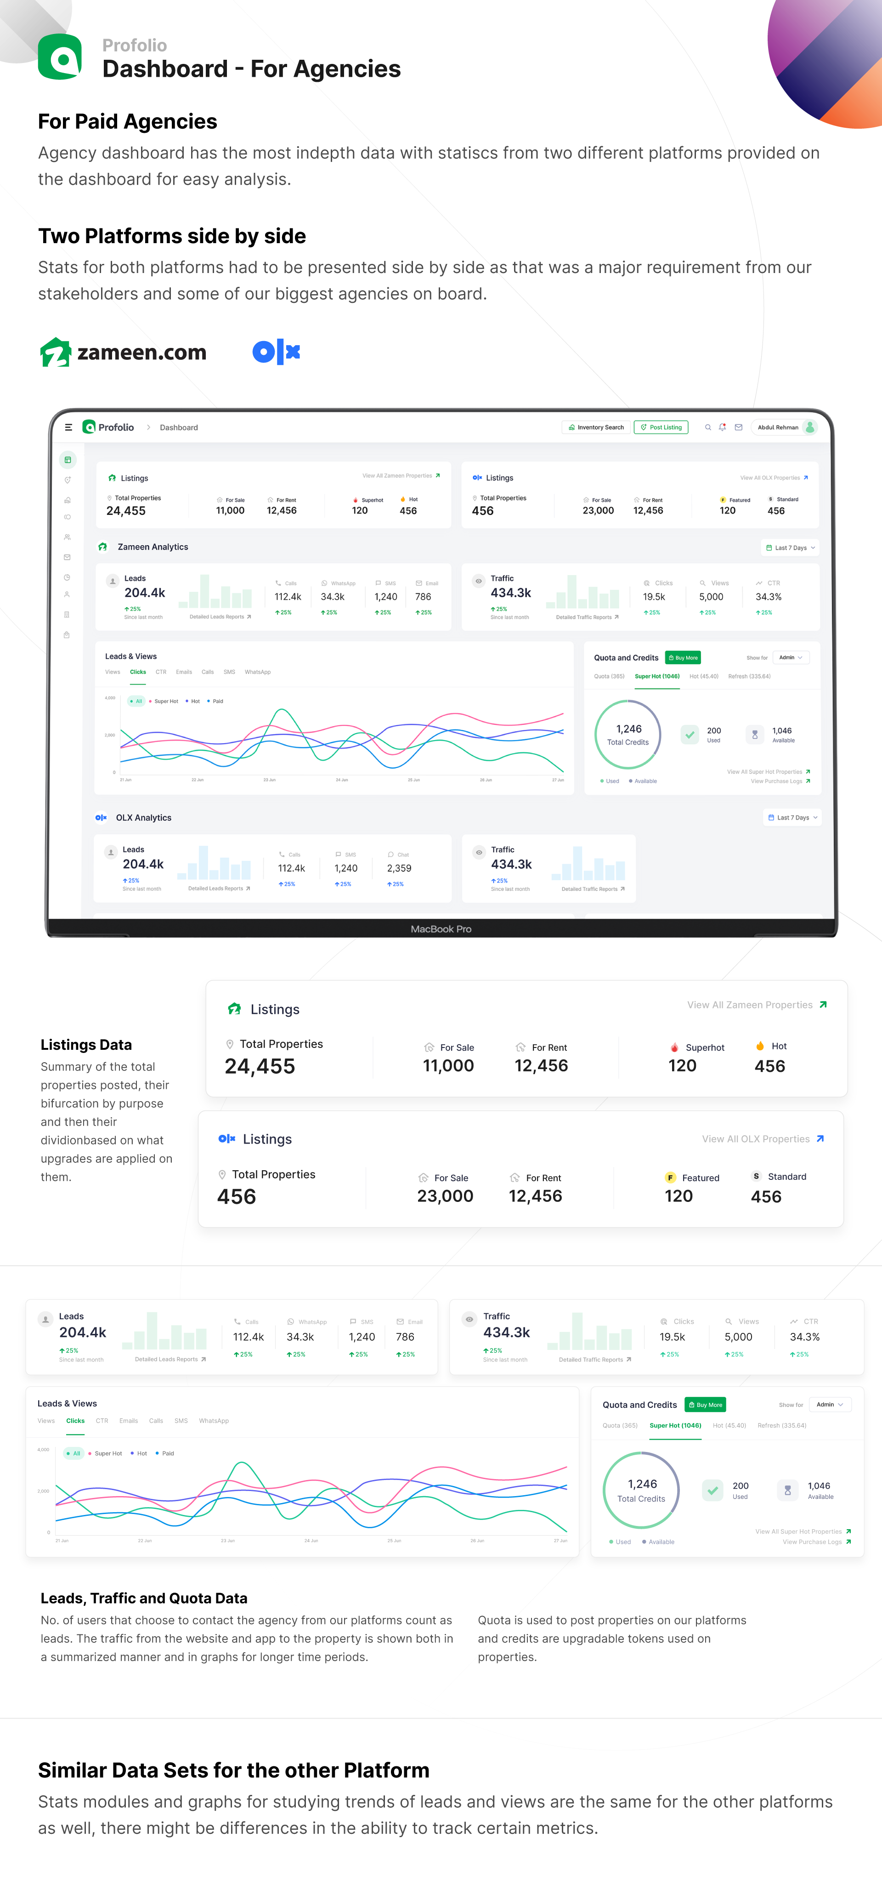The width and height of the screenshot is (882, 1890).
Task: Open View Purchase Logs in enlarged Quota card
Action: click(x=817, y=1542)
